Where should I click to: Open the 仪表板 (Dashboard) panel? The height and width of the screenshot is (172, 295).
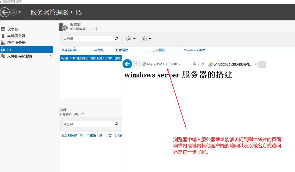(12, 29)
